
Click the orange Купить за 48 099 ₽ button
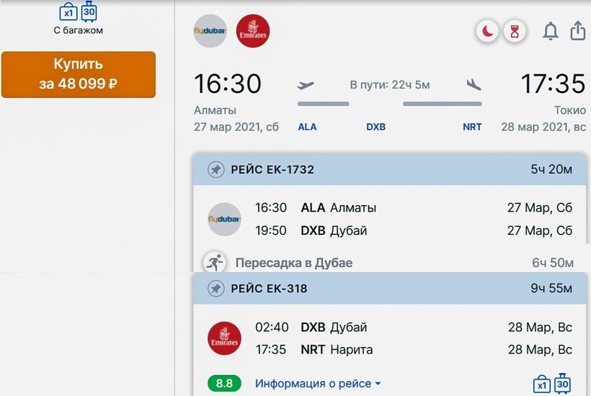point(78,74)
